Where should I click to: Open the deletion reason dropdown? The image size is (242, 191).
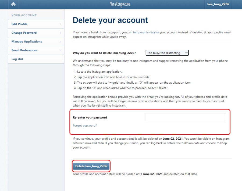pyautogui.click(x=167, y=53)
